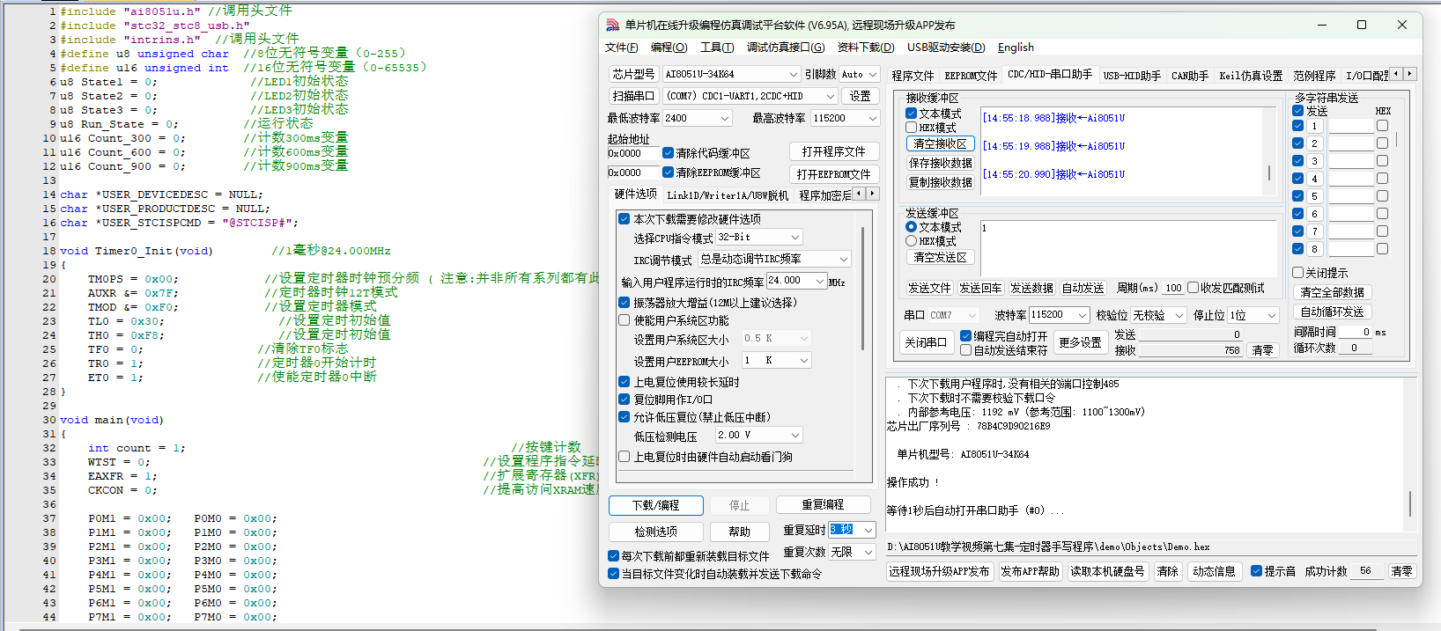This screenshot has width=1441, height=631.
Task: Select HEX模式 radio in send buffer section
Action: [x=911, y=241]
